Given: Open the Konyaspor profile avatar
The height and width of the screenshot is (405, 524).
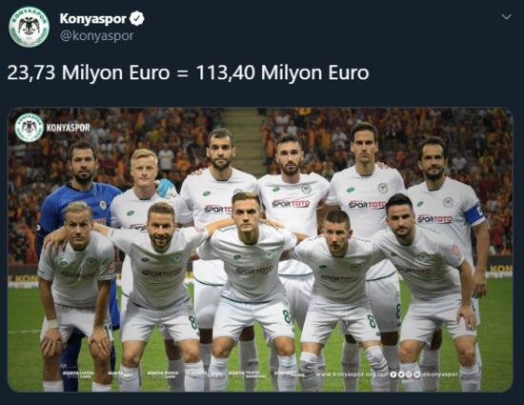Looking at the screenshot, I should point(30,27).
